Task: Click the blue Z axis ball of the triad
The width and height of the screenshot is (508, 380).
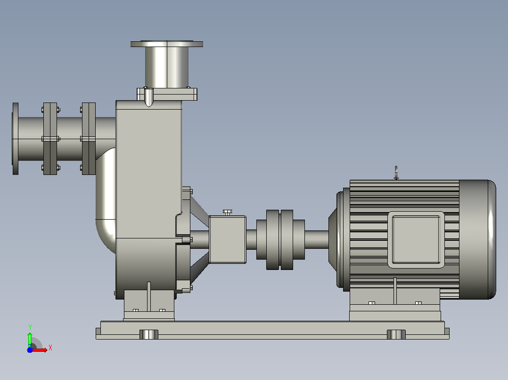Action: [x=30, y=350]
